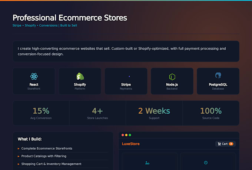Viewport: 252px width, 170px height.
Task: Click the 100% Source Code stat
Action: click(x=211, y=113)
